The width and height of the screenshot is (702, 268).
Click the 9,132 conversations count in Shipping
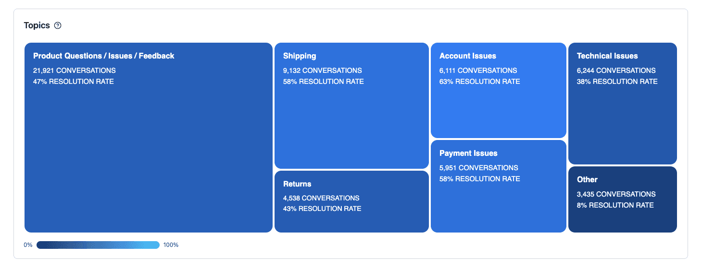click(x=322, y=70)
